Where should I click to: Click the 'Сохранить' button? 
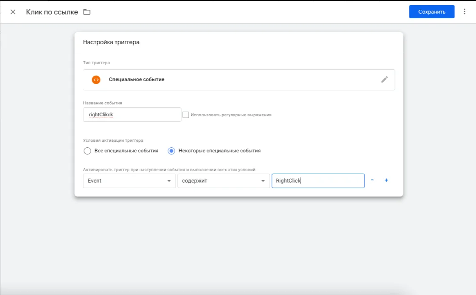[431, 12]
